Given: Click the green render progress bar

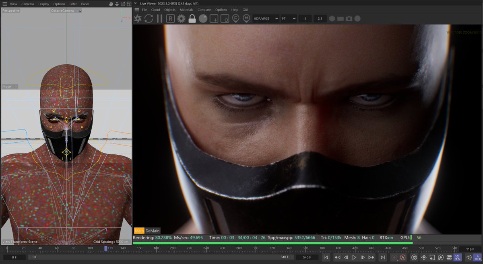Looking at the screenshot, I should coord(272,243).
